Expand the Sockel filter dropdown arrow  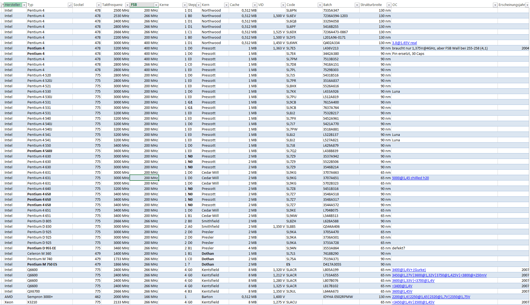(x=99, y=5)
